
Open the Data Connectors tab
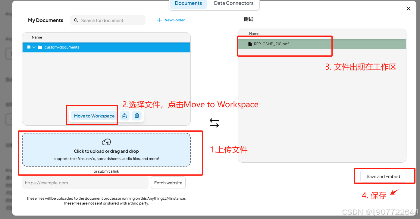click(234, 3)
